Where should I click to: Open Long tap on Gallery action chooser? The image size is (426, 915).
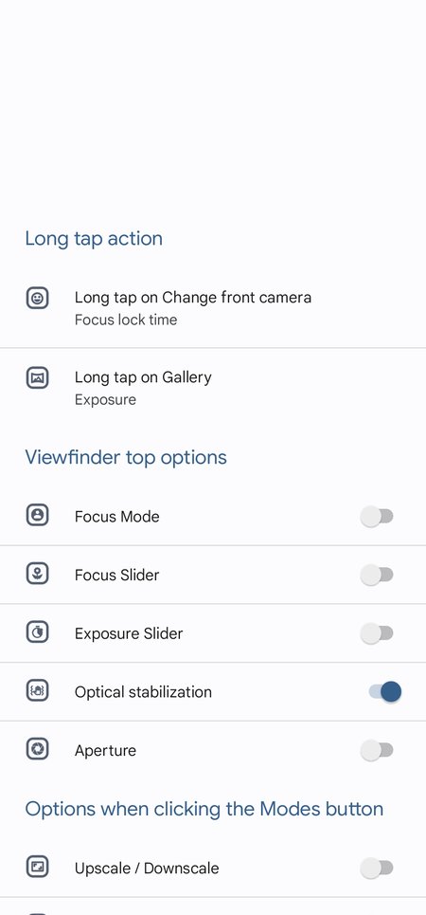[213, 388]
